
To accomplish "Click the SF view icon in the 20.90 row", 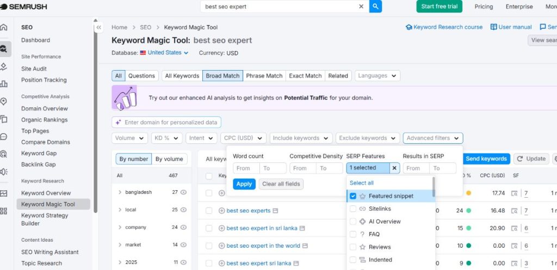I will coord(514,228).
